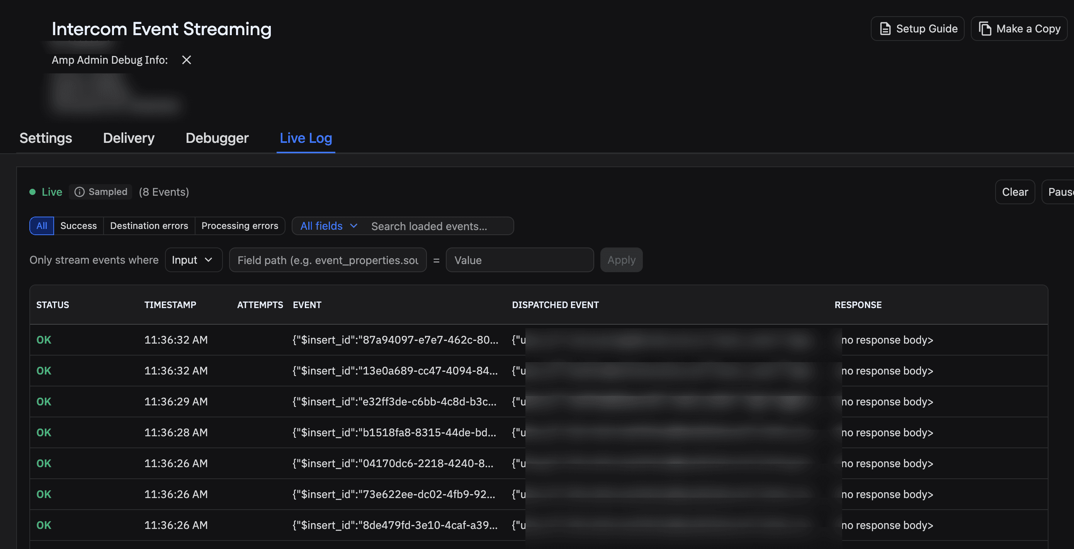Click the TIMESTAMP column header
1074x549 pixels.
(170, 305)
